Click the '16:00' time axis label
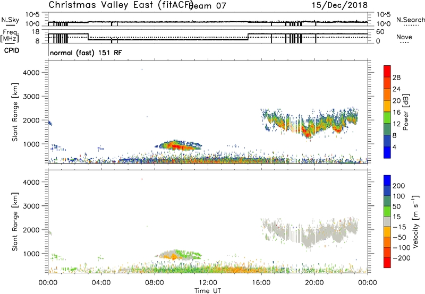 click(x=261, y=283)
